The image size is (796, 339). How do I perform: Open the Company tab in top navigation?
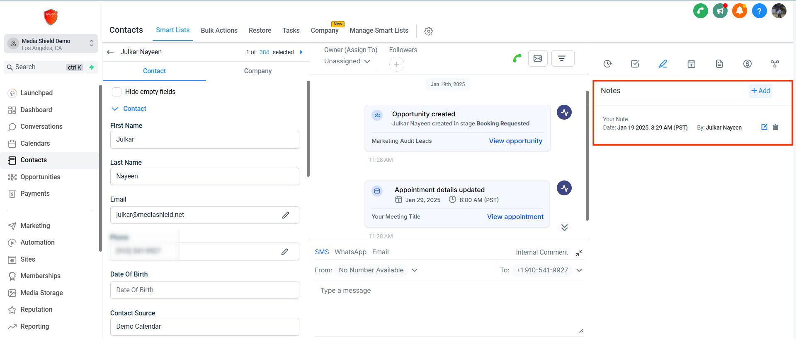[325, 31]
